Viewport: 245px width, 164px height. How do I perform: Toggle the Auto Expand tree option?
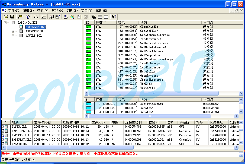tap(20, 17)
